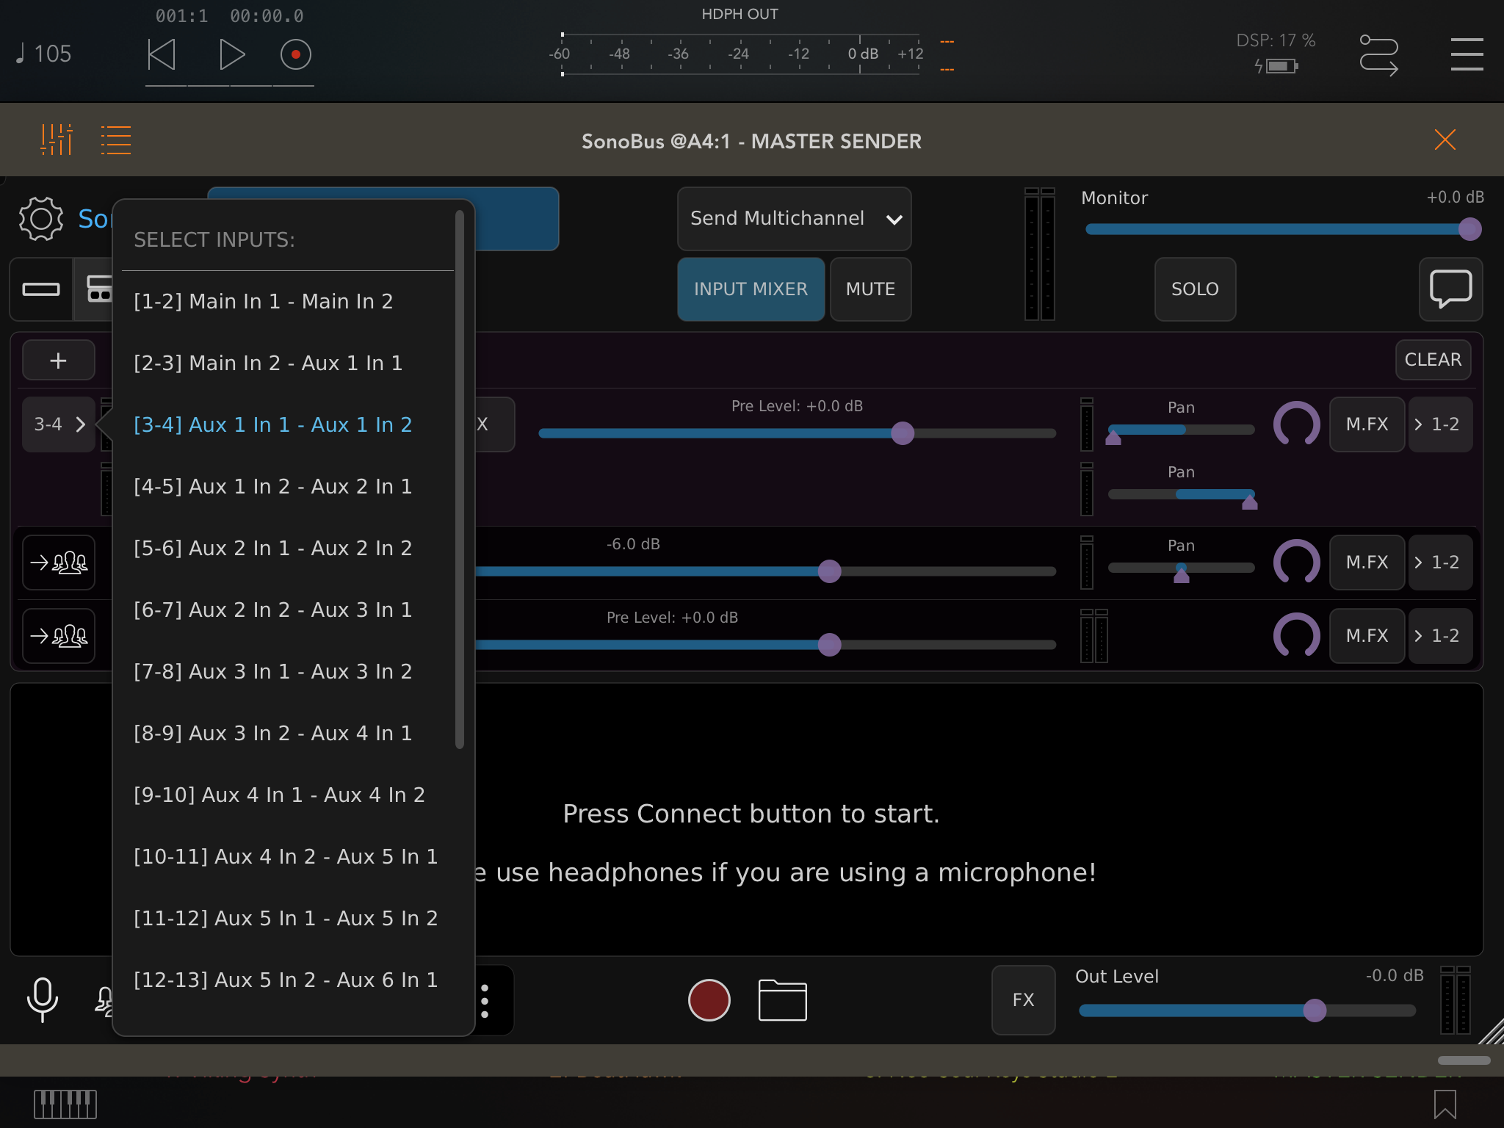
Task: Add a new input group with plus button
Action: click(x=58, y=361)
